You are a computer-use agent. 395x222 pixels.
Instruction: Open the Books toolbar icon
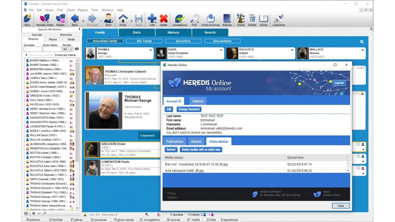(x=264, y=20)
